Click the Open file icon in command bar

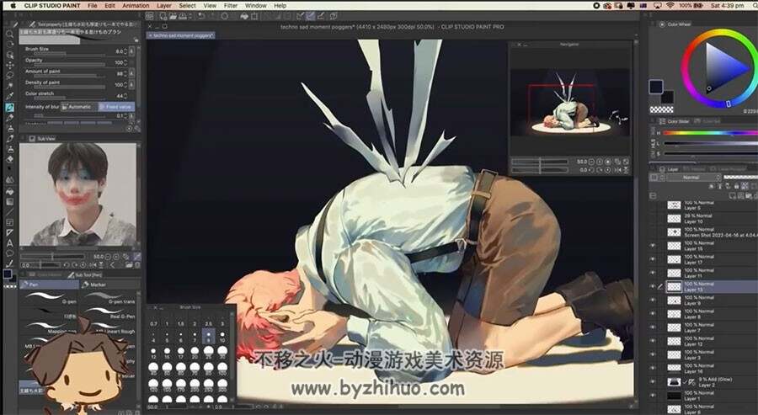pyautogui.click(x=173, y=17)
